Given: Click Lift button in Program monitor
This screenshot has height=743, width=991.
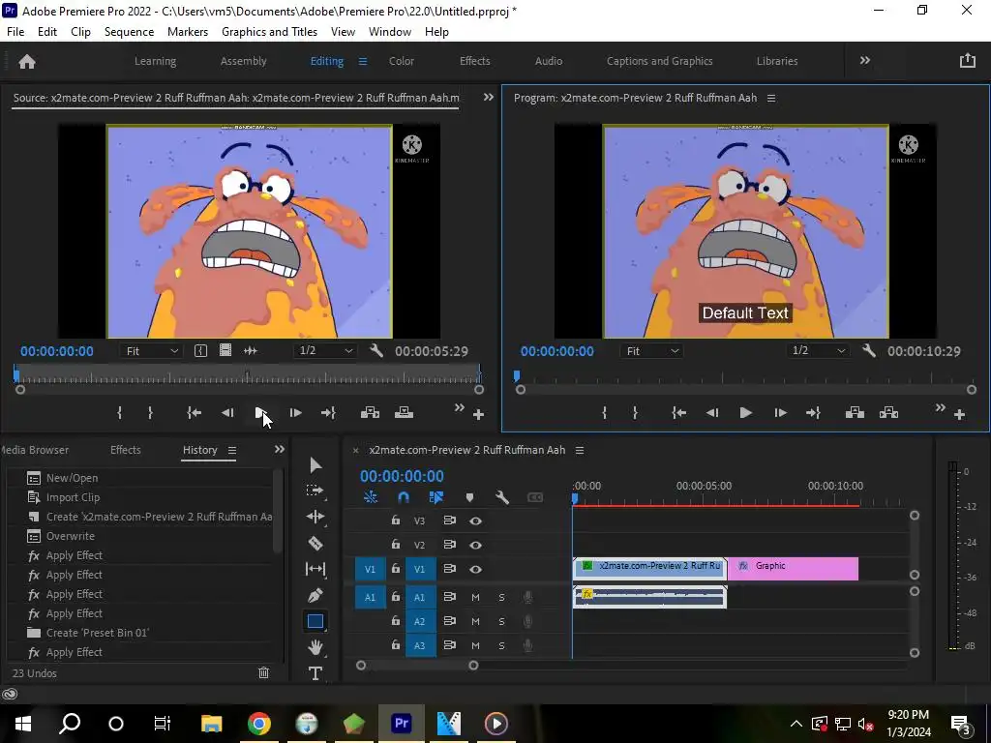Looking at the screenshot, I should (x=855, y=412).
